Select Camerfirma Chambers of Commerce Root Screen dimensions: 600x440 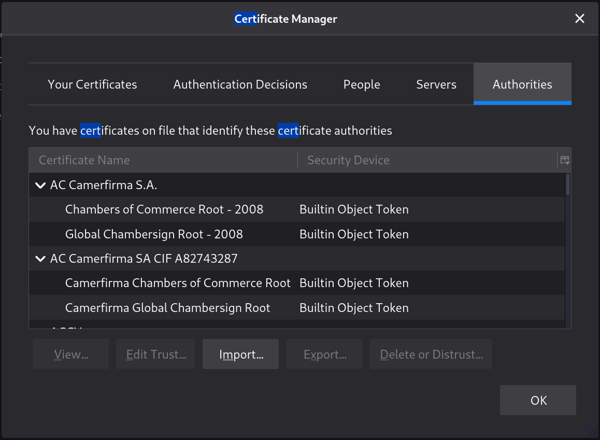point(178,283)
